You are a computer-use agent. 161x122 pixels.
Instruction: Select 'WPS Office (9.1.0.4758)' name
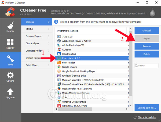coord(74,106)
